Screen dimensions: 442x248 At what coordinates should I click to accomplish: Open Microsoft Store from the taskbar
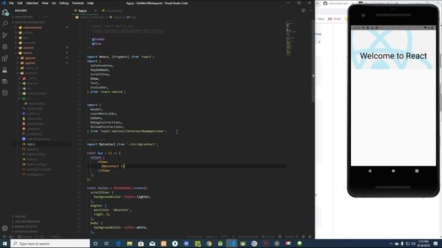141,243
